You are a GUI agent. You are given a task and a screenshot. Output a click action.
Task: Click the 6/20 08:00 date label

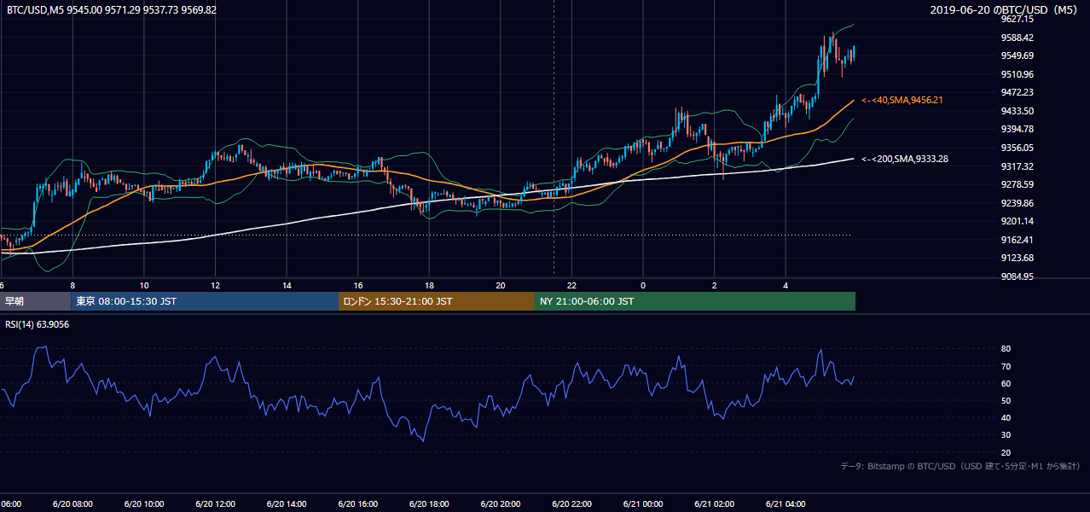pyautogui.click(x=72, y=504)
